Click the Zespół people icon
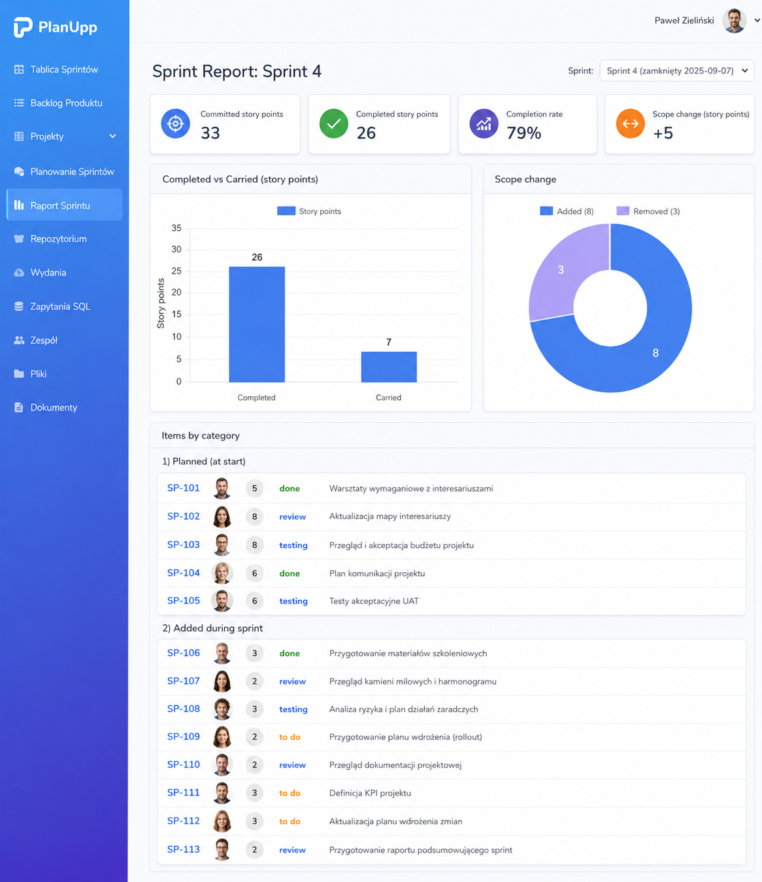 19,340
